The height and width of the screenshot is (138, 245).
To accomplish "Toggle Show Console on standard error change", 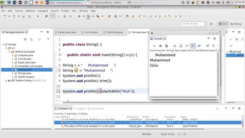I will [199, 46].
